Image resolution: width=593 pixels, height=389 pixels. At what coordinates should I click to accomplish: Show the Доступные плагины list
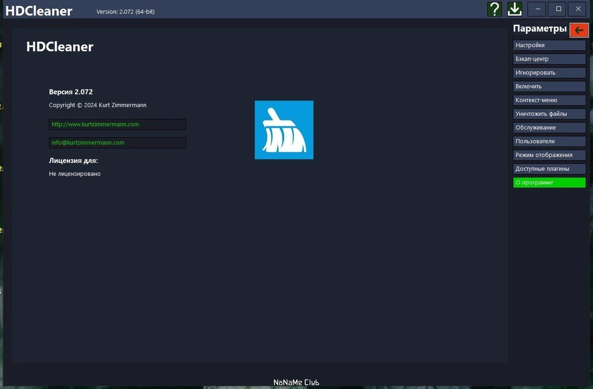click(x=550, y=169)
